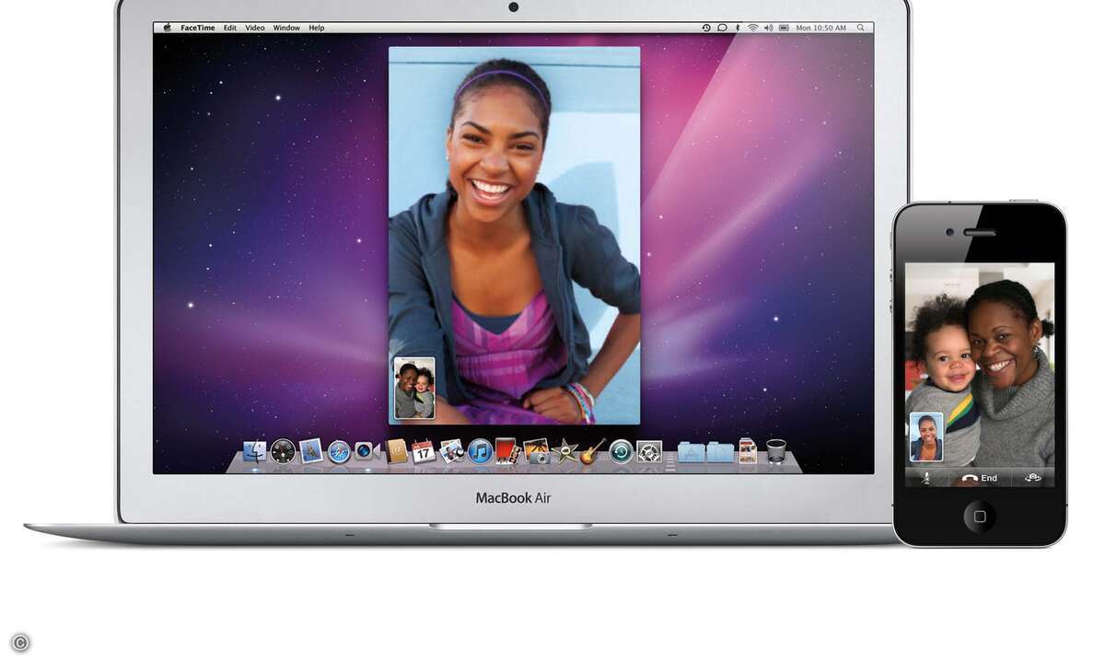Open Spotlight search magnifier
The image size is (1105, 663).
pyautogui.click(x=859, y=29)
